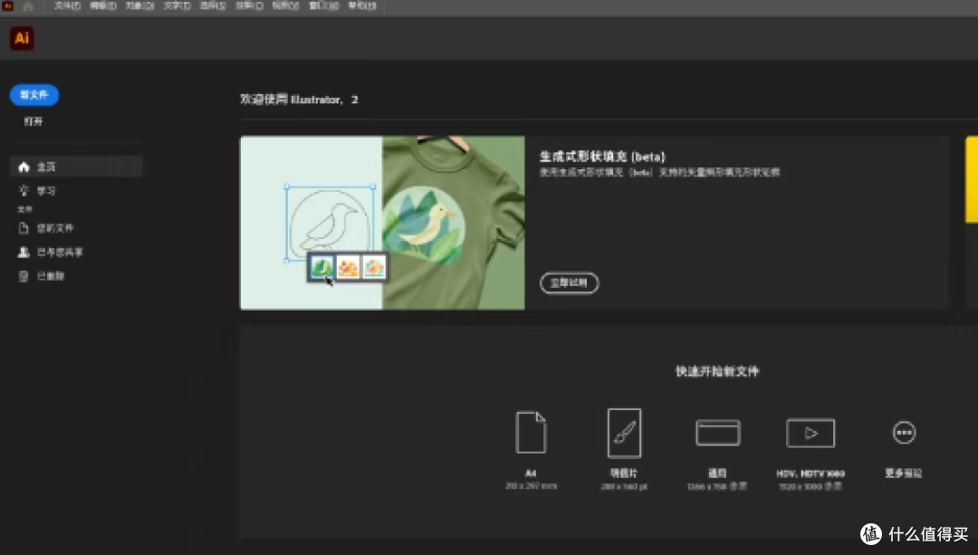This screenshot has height=555, width=978.
Task: Click the bird T-shirt banner image
Action: (x=382, y=223)
